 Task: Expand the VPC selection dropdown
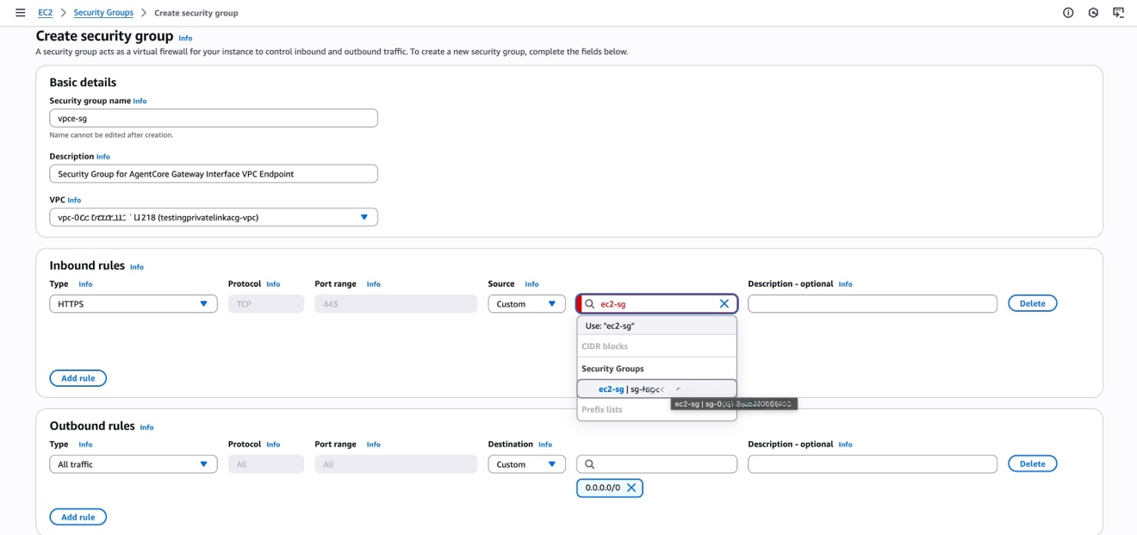point(363,217)
